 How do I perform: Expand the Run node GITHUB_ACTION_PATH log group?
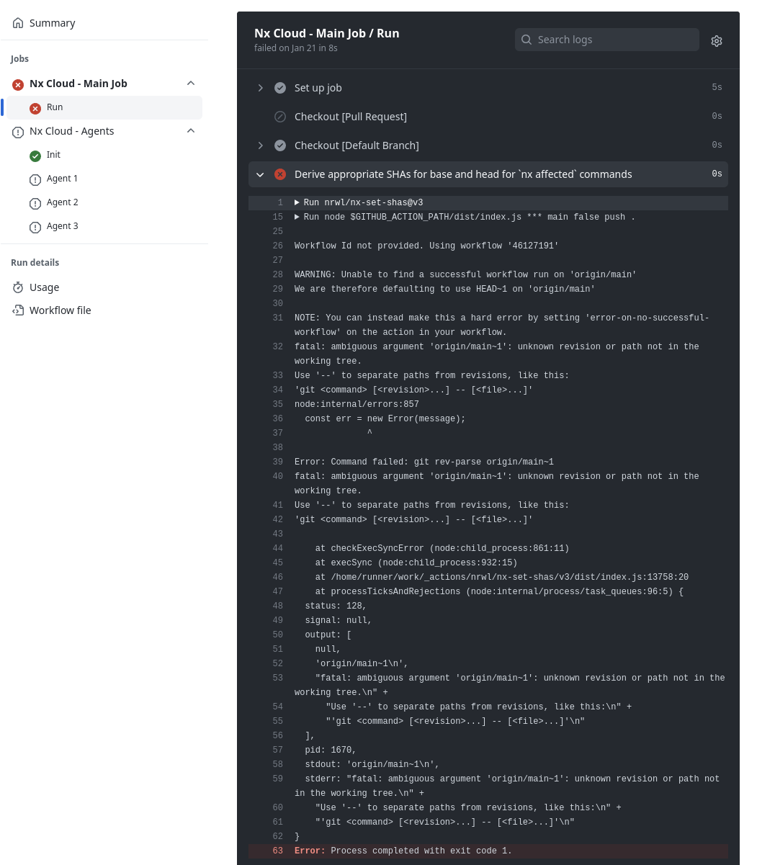297,217
